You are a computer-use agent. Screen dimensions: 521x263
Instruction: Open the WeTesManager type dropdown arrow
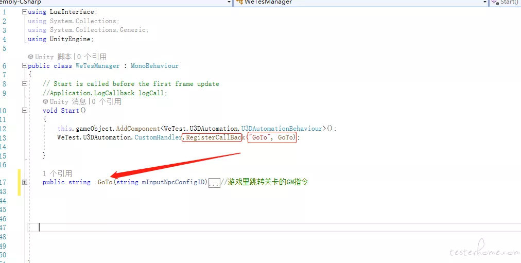tap(485, 3)
